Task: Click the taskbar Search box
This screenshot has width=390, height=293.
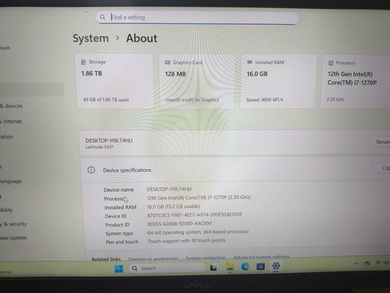Action: 167,268
